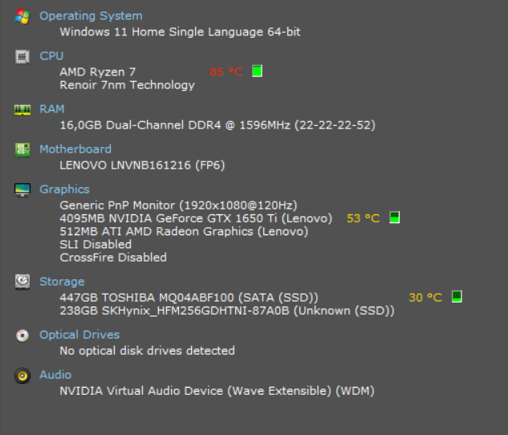Select the Graphics monitor icon

(x=22, y=189)
